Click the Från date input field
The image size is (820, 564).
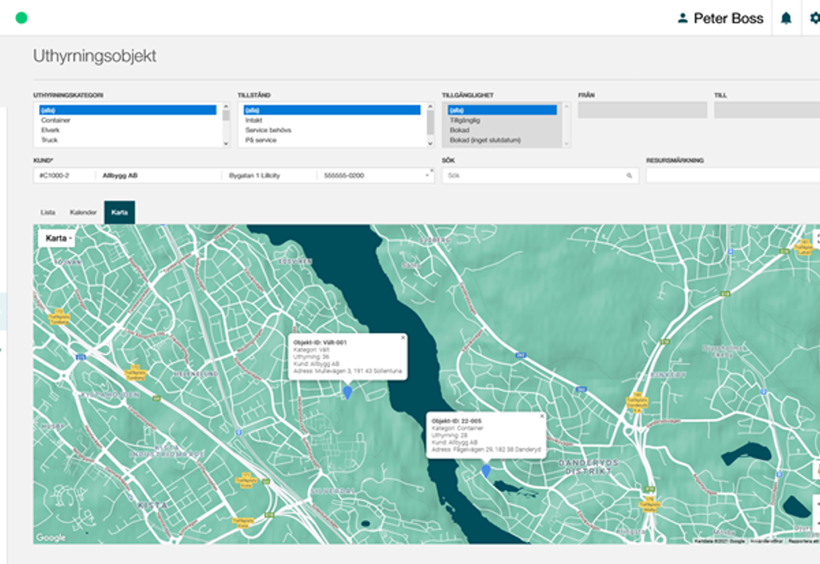[642, 110]
